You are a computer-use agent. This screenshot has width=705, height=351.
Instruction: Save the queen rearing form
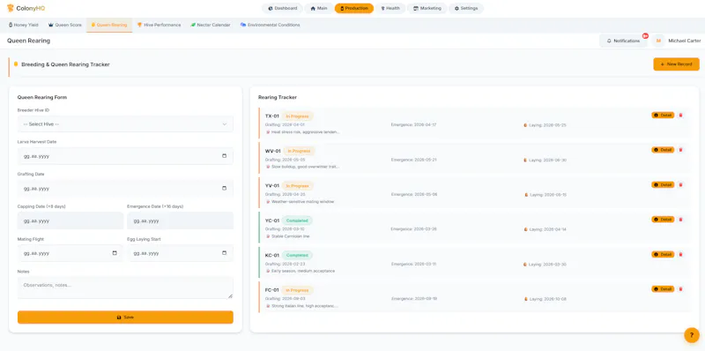point(125,317)
